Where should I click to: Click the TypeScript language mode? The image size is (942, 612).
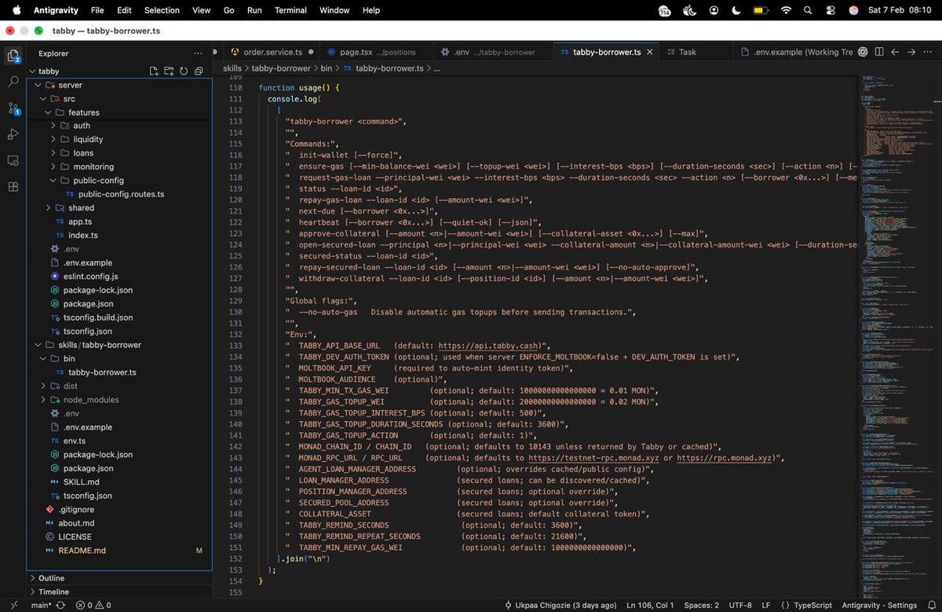coord(812,605)
